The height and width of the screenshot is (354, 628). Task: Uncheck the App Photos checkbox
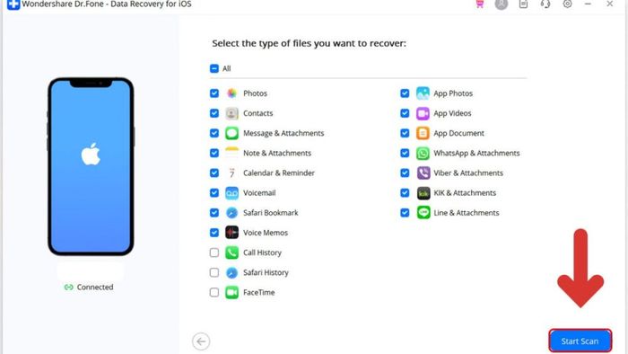pos(405,93)
